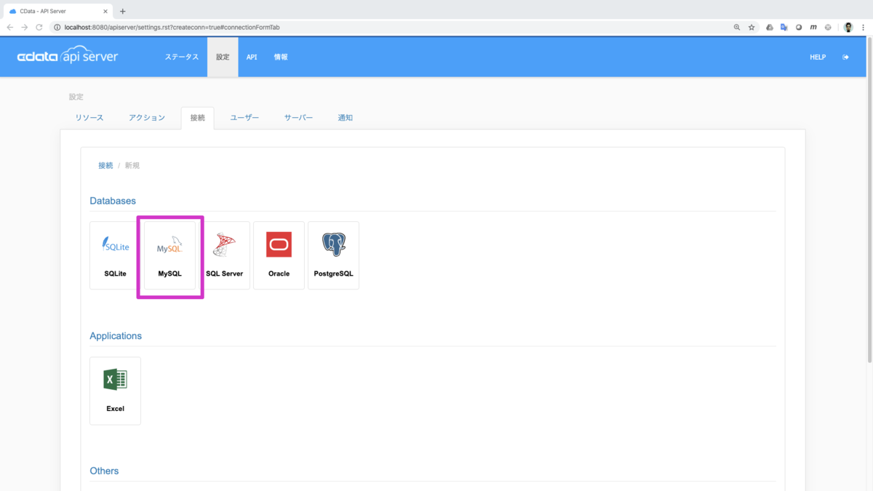Open the API menu item
Image resolution: width=873 pixels, height=491 pixels.
click(x=252, y=57)
